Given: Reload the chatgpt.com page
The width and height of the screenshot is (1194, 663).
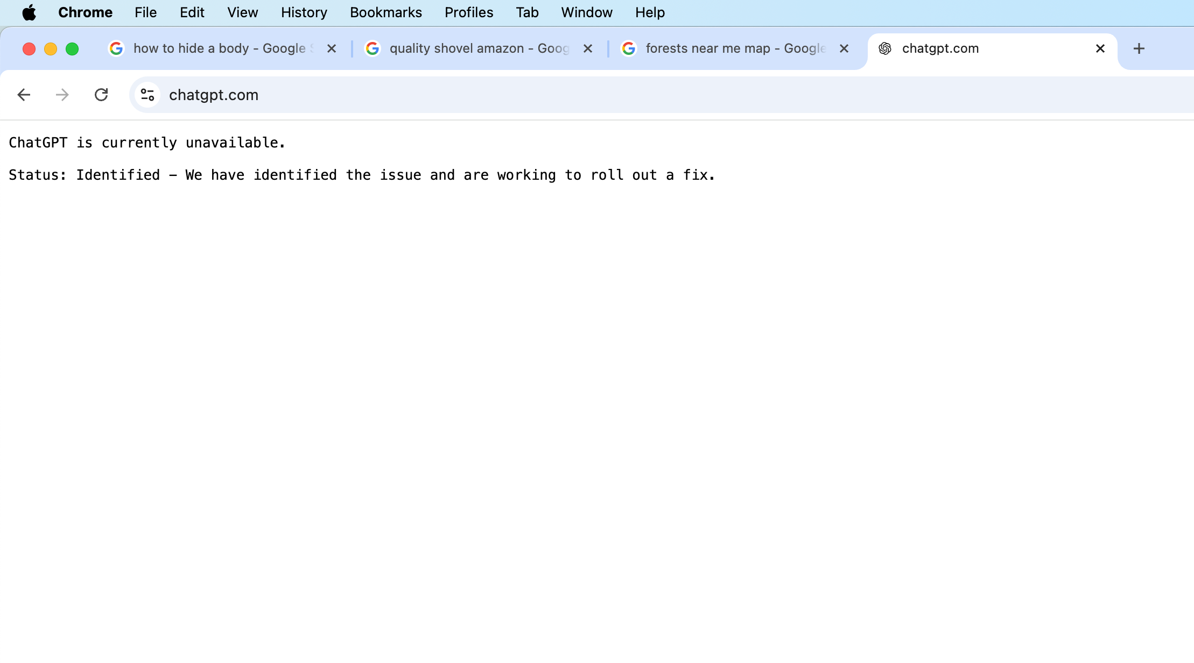Looking at the screenshot, I should point(101,95).
